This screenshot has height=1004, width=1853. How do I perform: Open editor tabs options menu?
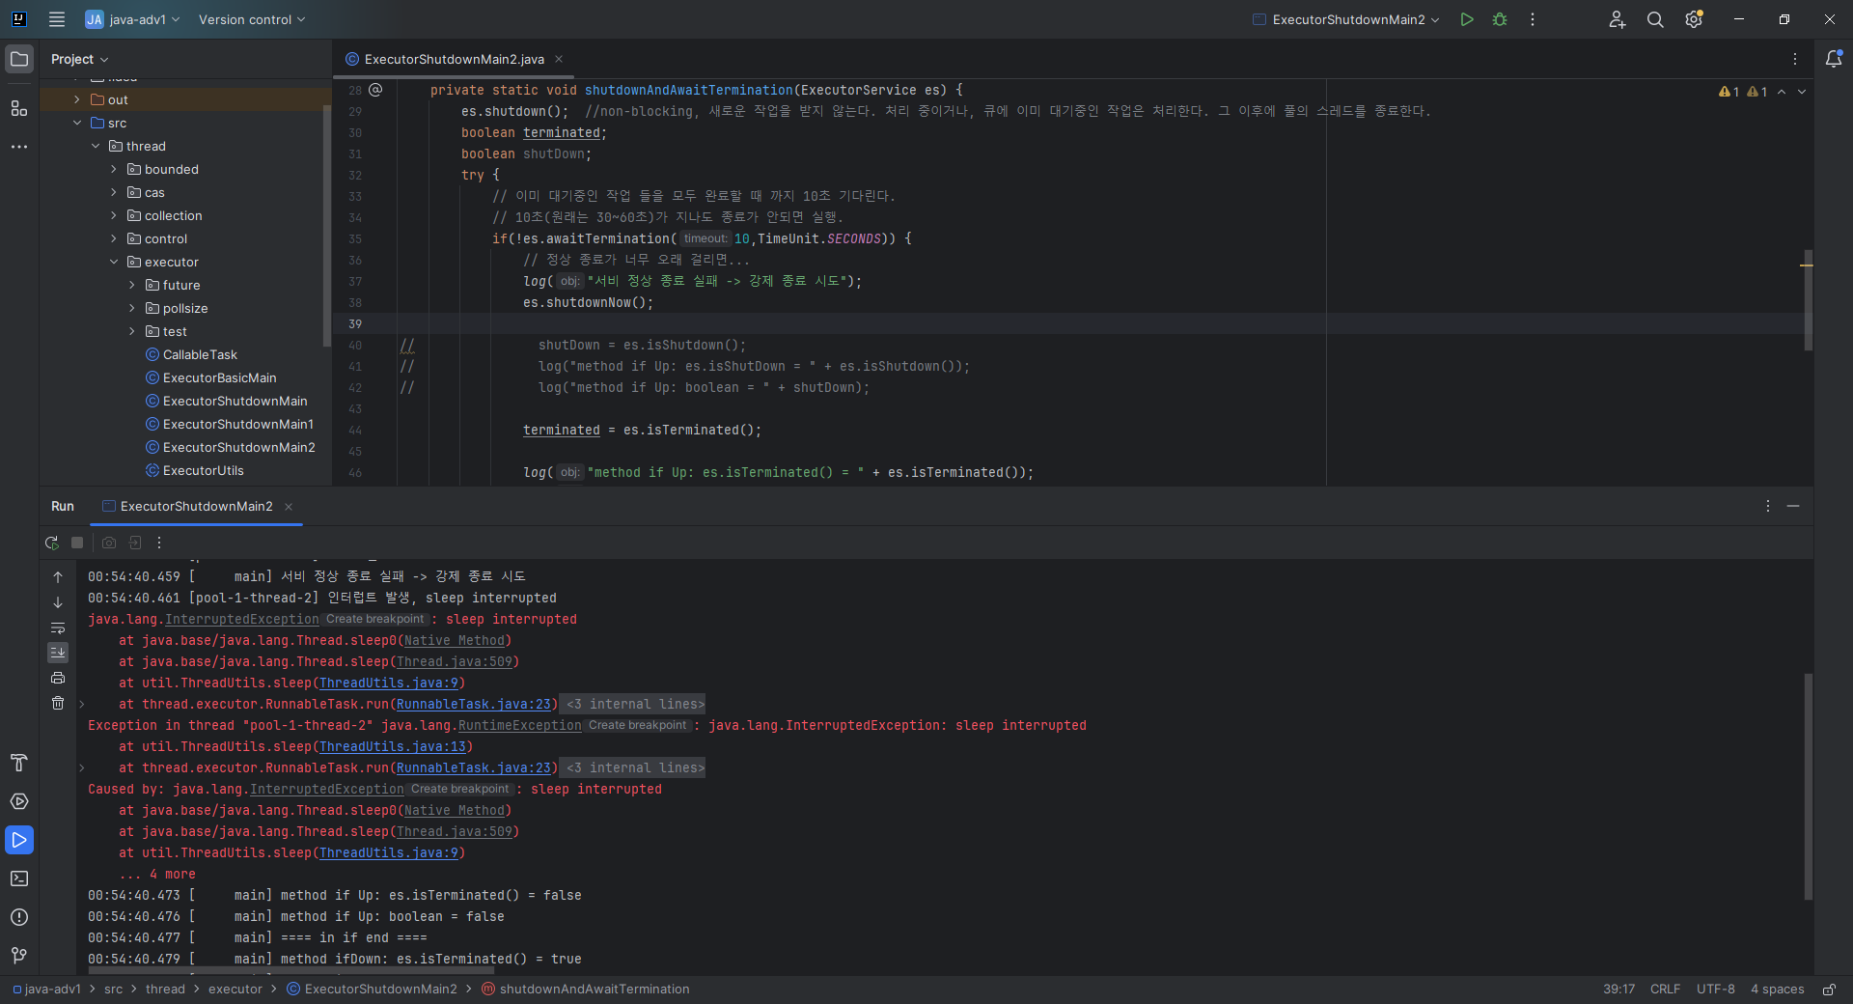(x=1795, y=59)
